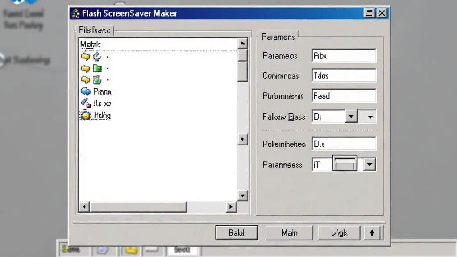
Task: Click the horizontal scrollbar thumb
Action: pos(138,207)
